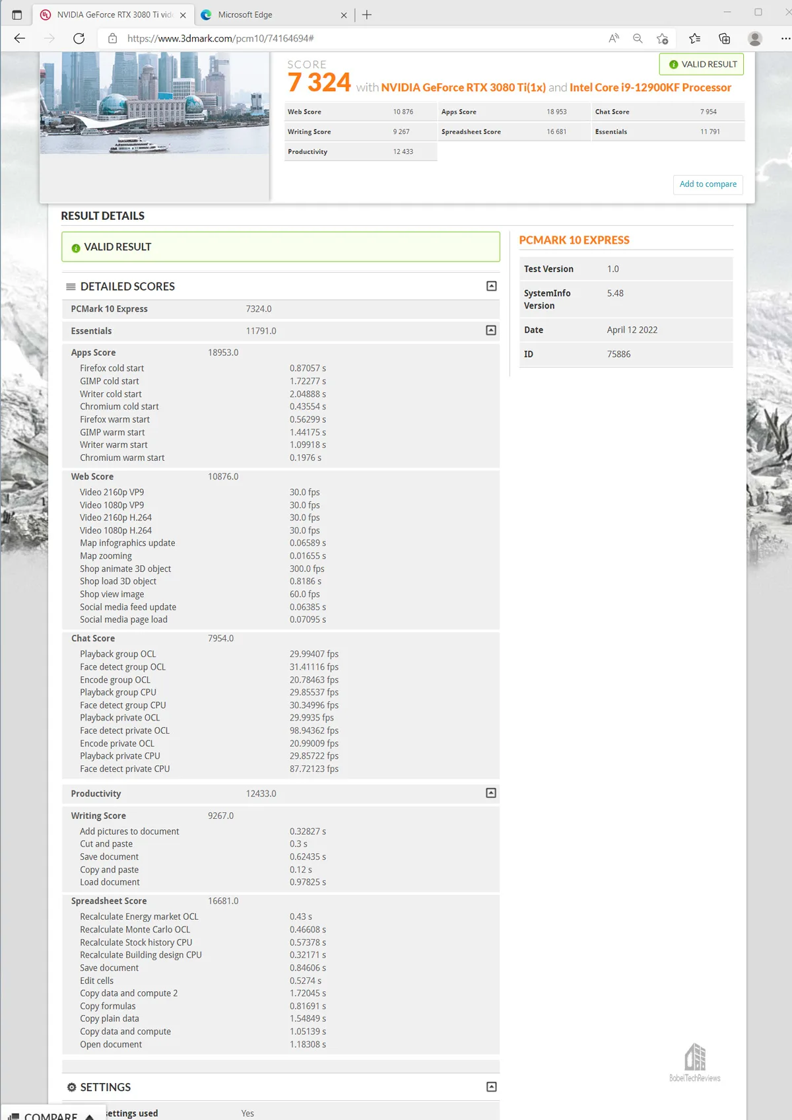The height and width of the screenshot is (1120, 792).
Task: Click the Video 2160p VP9 row label
Action: click(x=112, y=492)
